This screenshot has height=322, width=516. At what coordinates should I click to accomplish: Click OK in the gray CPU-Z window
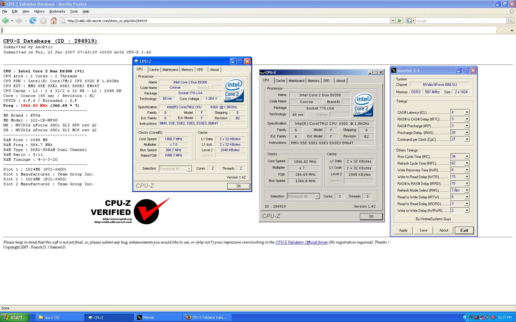[371, 217]
